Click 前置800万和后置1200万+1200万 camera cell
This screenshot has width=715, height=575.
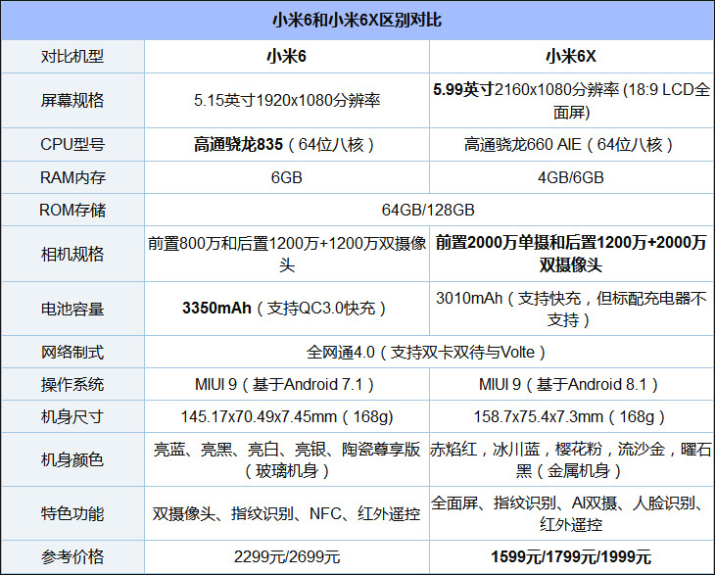click(287, 254)
